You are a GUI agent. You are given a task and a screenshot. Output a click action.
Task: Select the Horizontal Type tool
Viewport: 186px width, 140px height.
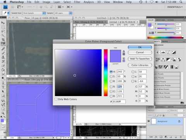tap(3, 87)
